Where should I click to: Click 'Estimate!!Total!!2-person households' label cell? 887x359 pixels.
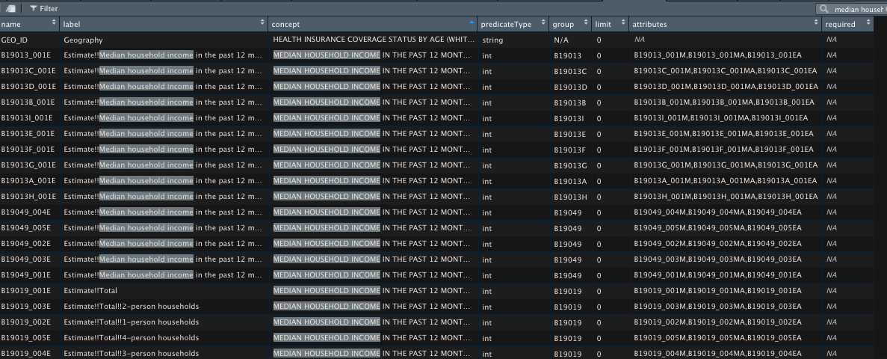tap(132, 307)
